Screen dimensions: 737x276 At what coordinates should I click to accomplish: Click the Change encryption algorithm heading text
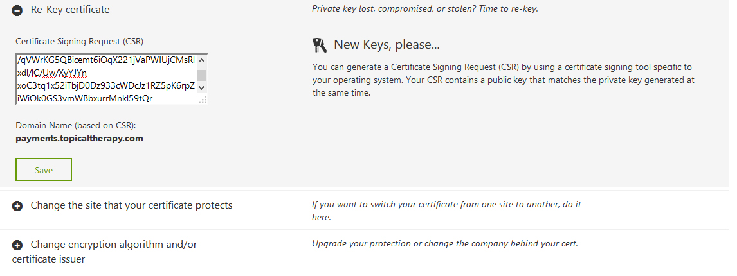(x=104, y=252)
